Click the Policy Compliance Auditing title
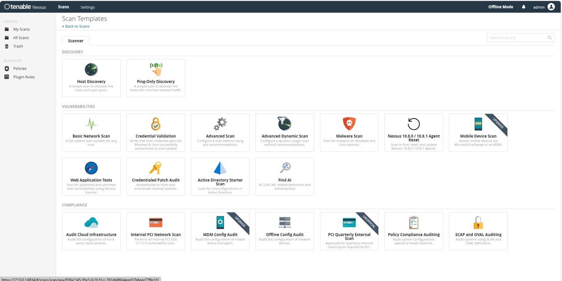Viewport: 562px width, 281px height. (x=414, y=234)
